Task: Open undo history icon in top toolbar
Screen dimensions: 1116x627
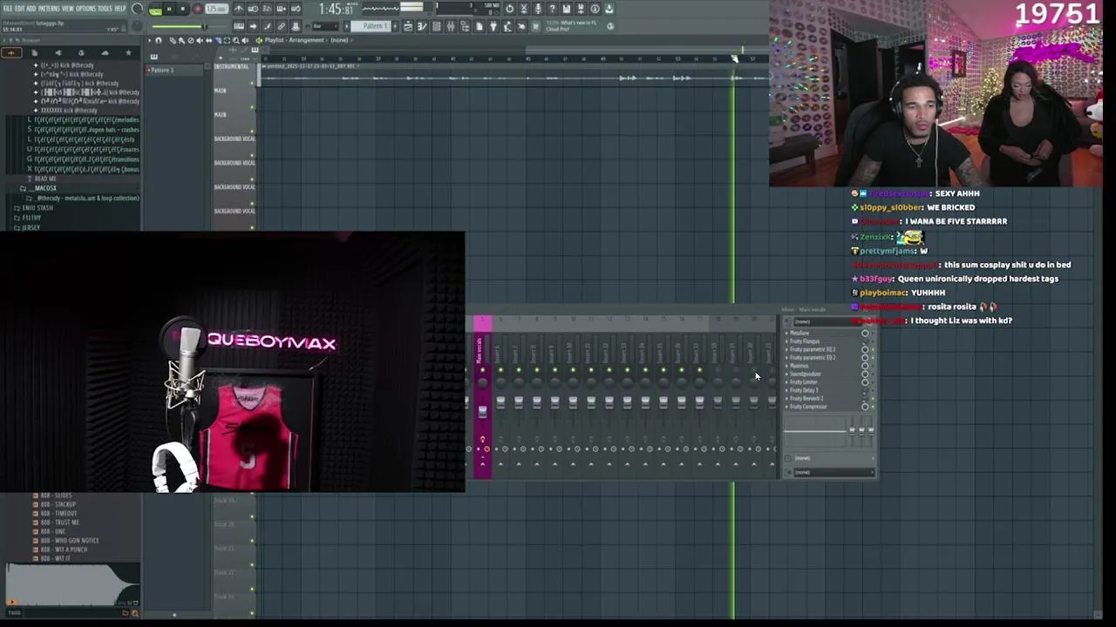Action: click(x=509, y=9)
